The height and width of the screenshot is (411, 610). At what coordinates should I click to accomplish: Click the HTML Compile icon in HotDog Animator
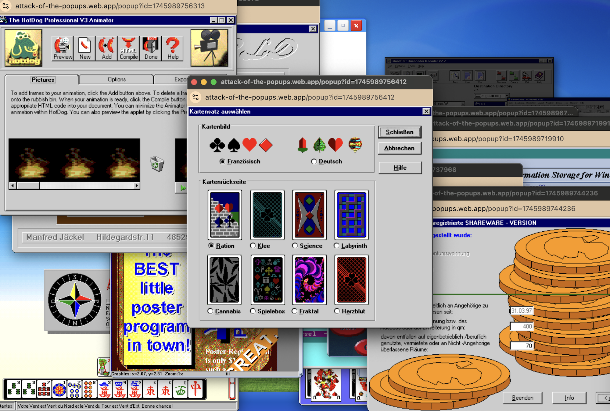pyautogui.click(x=128, y=48)
